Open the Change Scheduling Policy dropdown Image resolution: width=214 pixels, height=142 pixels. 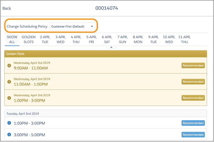(x=72, y=26)
